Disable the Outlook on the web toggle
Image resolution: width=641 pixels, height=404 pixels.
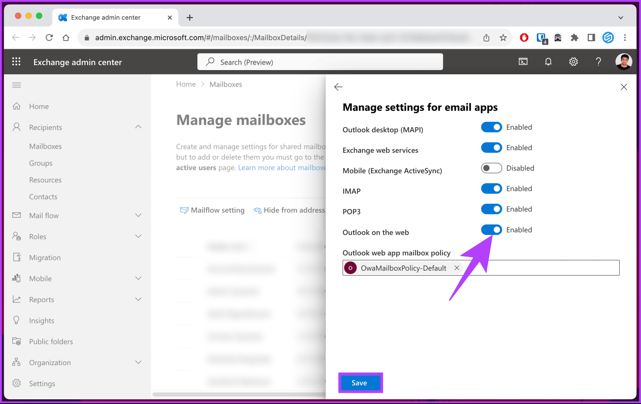point(491,230)
